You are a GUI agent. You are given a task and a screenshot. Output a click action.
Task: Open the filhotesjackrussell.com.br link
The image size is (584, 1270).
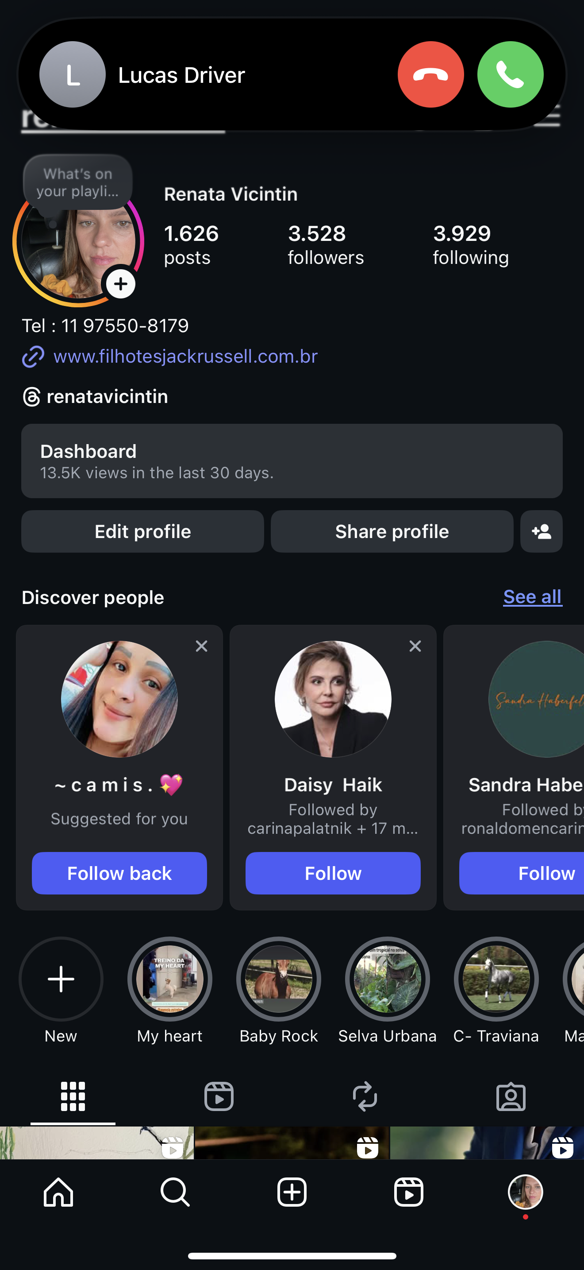[x=185, y=356]
